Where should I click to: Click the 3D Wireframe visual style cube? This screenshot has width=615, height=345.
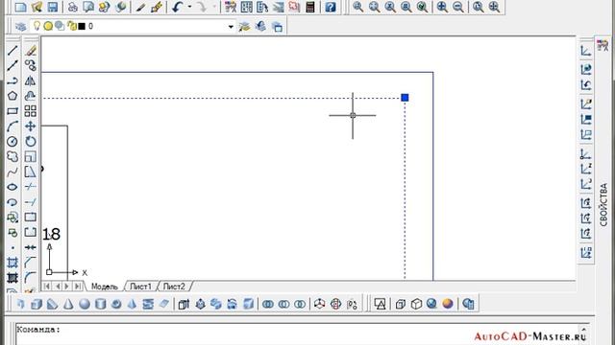point(416,304)
